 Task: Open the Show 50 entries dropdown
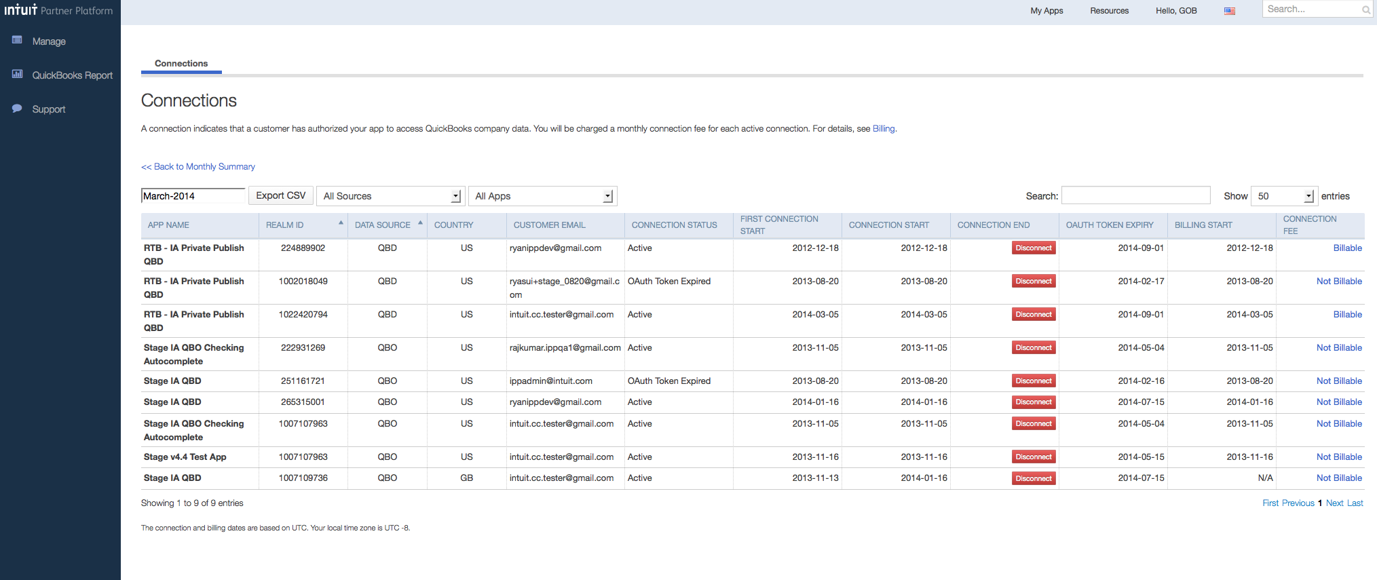point(1284,196)
